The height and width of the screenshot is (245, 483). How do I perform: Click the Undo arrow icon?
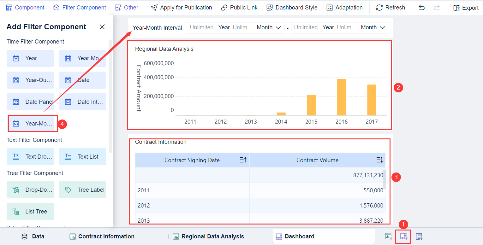tap(421, 7)
